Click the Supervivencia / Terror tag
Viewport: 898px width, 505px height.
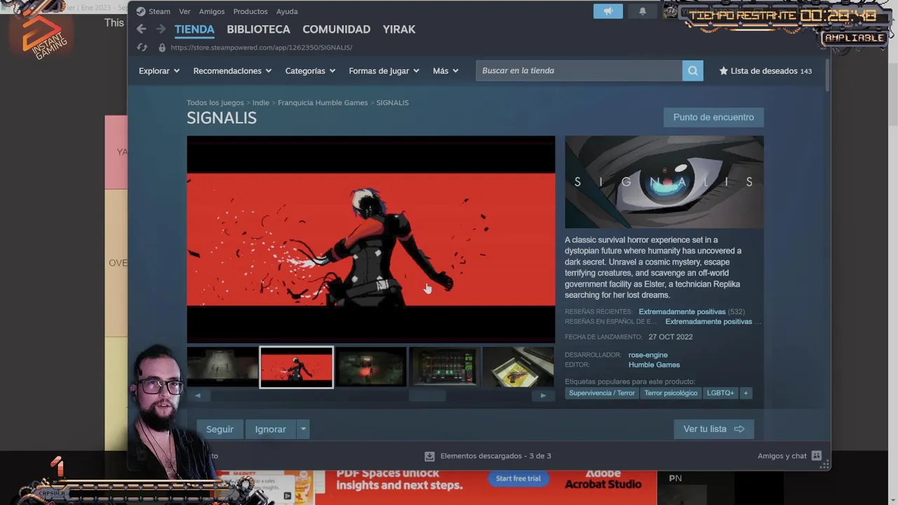pos(602,393)
